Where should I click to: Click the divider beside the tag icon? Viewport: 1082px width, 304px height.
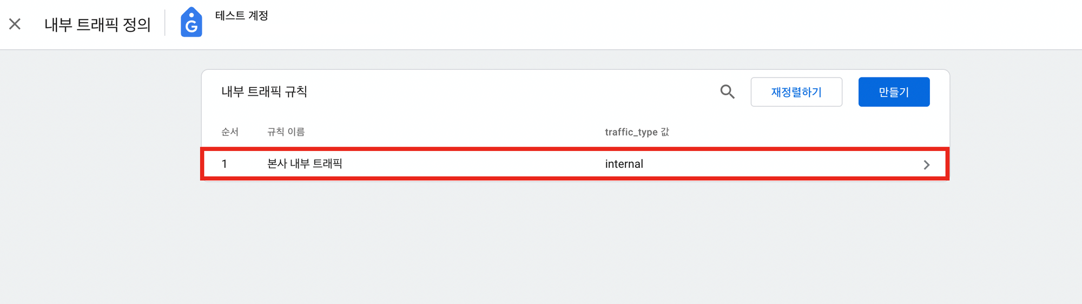[165, 23]
